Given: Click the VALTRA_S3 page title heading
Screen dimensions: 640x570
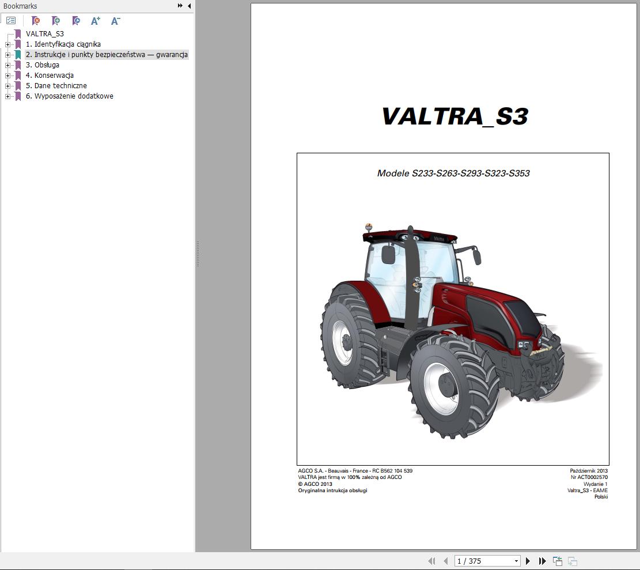Looking at the screenshot, I should click(455, 116).
